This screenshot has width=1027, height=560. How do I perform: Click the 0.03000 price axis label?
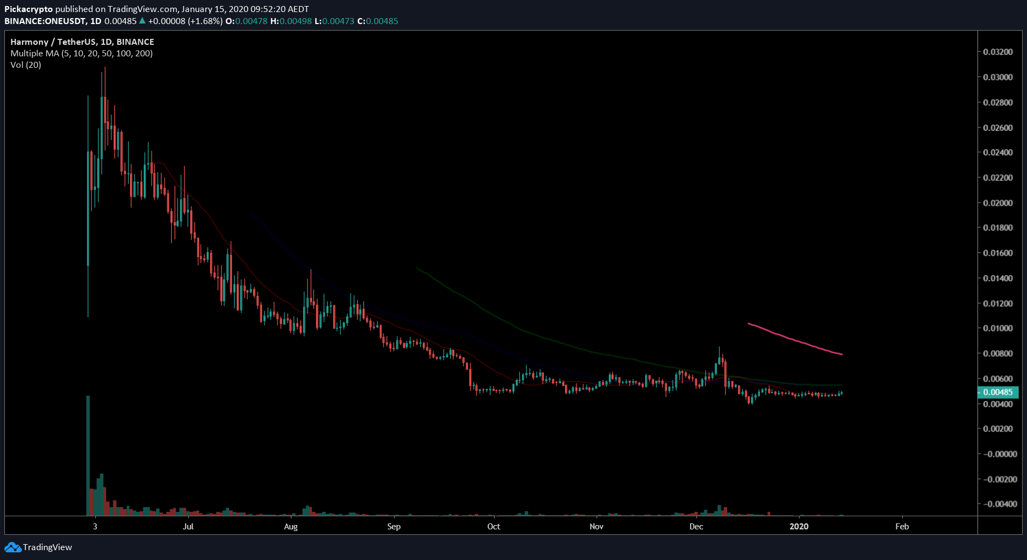[998, 77]
